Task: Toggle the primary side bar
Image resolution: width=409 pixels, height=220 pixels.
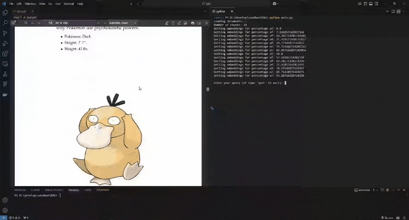Action: [365, 4]
